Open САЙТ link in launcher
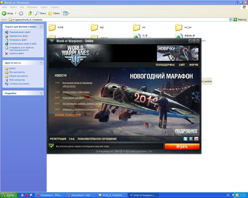 (182, 65)
